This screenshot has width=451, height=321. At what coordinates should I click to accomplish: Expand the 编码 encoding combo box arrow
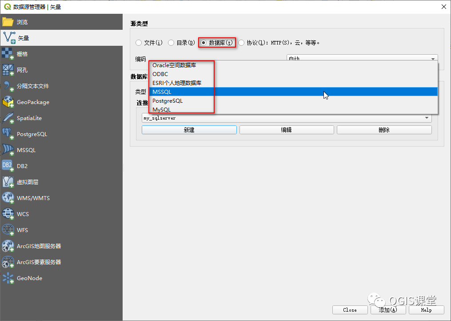[x=433, y=58]
